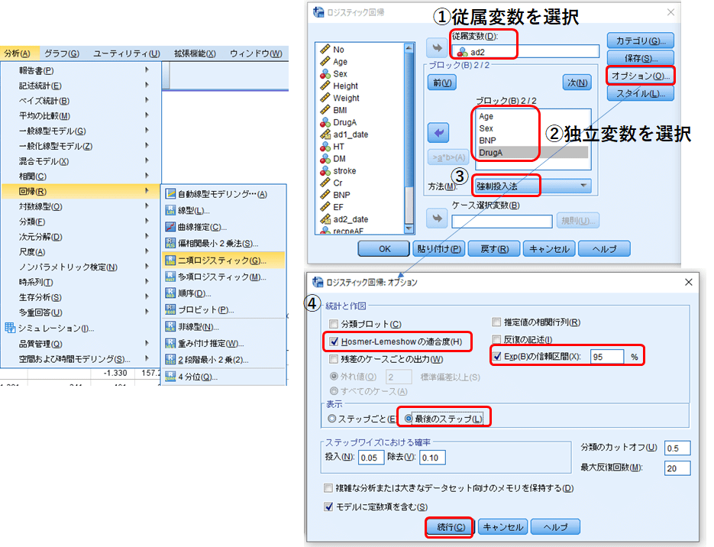The image size is (714, 547).
Task: Uncheck Hosmer-Lemeshowの適合度
Action: pos(334,341)
